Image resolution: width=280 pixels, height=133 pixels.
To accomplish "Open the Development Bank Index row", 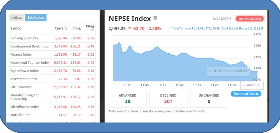I will pos(30,46).
